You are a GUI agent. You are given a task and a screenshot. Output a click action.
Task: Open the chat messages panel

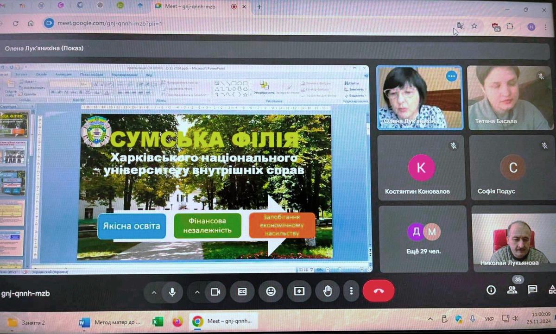pos(532,290)
